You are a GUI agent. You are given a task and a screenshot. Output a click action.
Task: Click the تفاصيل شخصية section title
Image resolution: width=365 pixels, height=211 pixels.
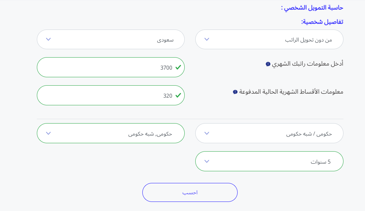(x=322, y=22)
